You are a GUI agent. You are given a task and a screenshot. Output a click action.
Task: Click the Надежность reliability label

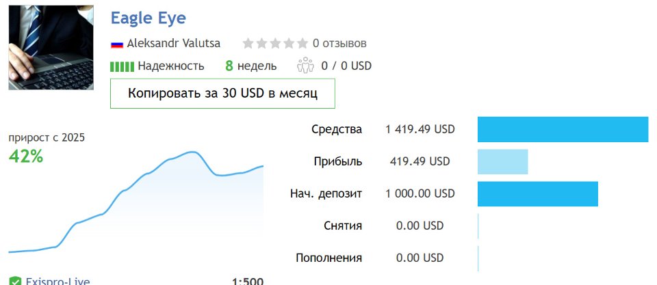coord(171,66)
